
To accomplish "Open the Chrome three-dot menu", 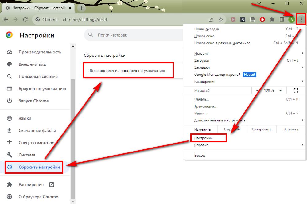I will click(301, 20).
